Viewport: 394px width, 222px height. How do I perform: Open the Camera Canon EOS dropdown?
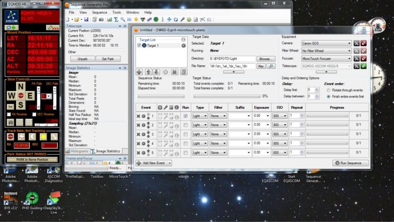pos(326,43)
